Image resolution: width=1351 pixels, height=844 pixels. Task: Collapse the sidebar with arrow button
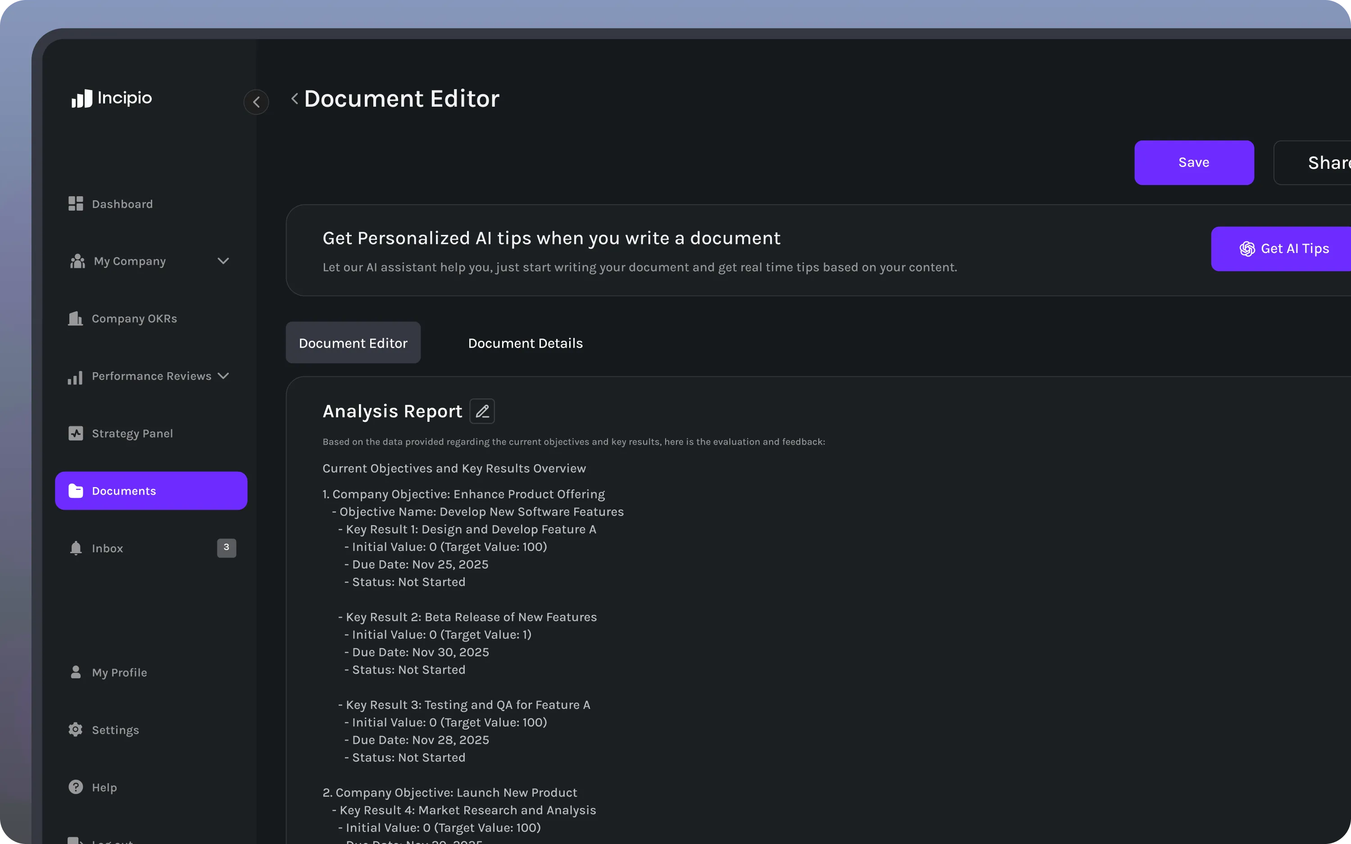[x=256, y=102]
